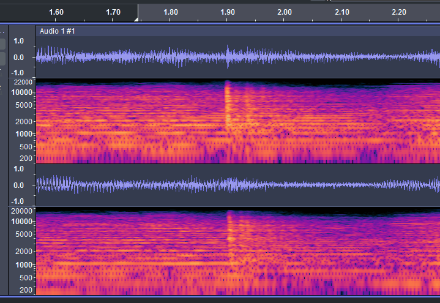
Task: Click the 5000 label on the lower spectrogram axis
Action: click(x=24, y=234)
